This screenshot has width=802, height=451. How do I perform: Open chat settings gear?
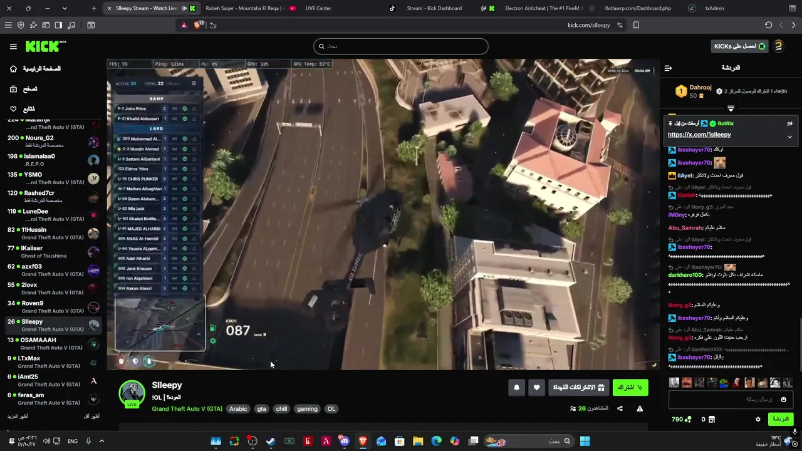[x=758, y=419]
